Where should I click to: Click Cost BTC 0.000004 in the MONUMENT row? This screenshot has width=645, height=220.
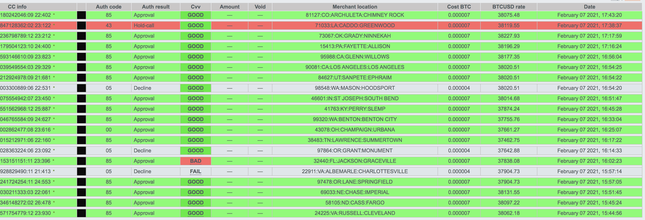[x=460, y=150]
